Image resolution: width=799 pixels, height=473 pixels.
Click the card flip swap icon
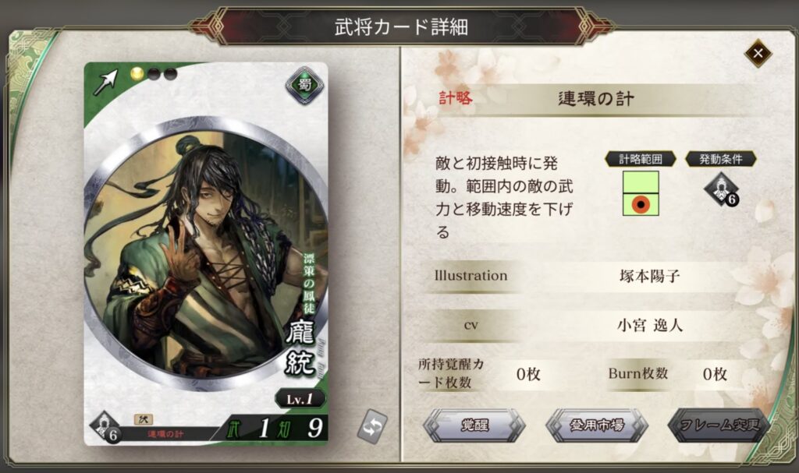click(372, 425)
